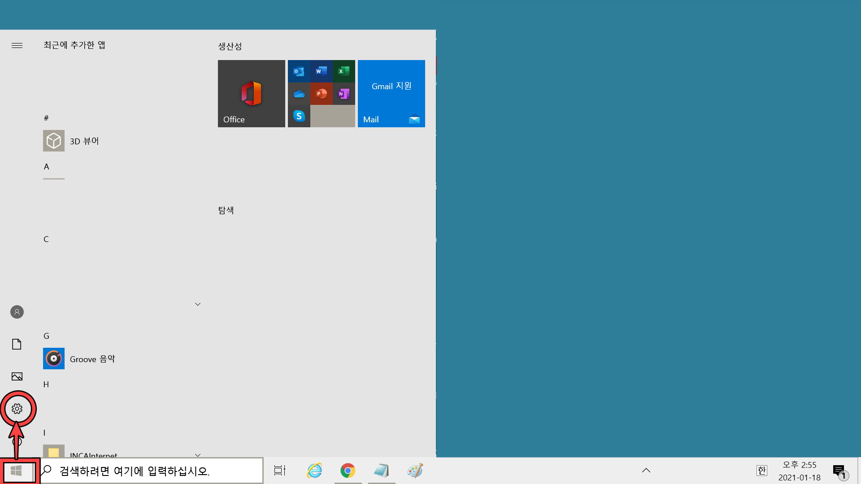The width and height of the screenshot is (861, 484).
Task: Open the Start menu hamburger menu
Action: 17,45
